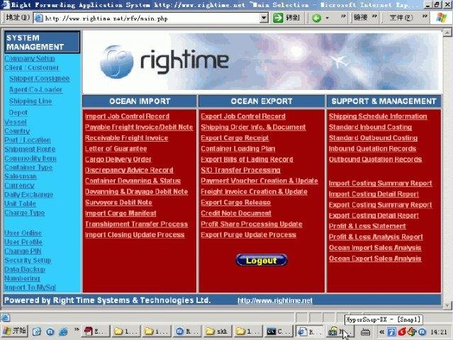Screen dimensions: 453x340
Task: Open Client / Customer in System Management
Action: (x=31, y=68)
